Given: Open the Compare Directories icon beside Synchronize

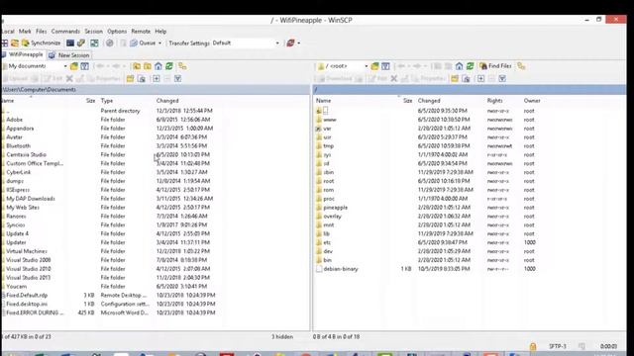Looking at the screenshot, I should 15,43.
